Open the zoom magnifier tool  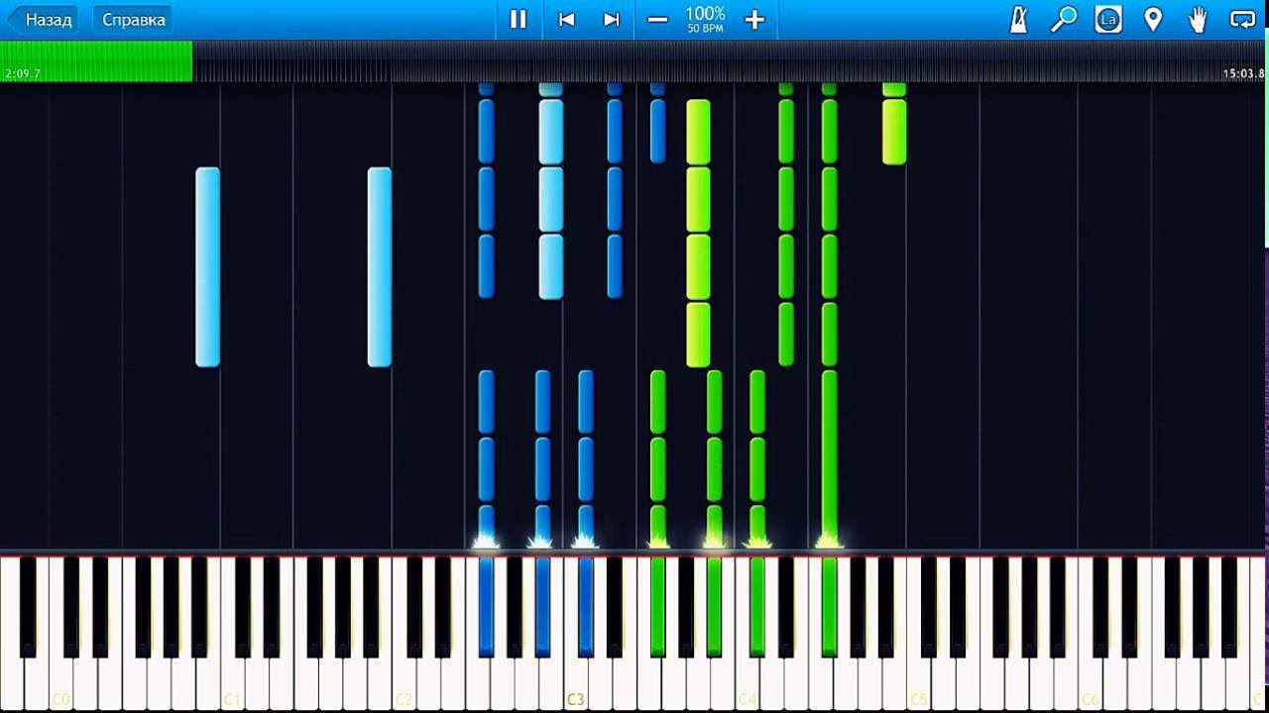tap(1064, 19)
